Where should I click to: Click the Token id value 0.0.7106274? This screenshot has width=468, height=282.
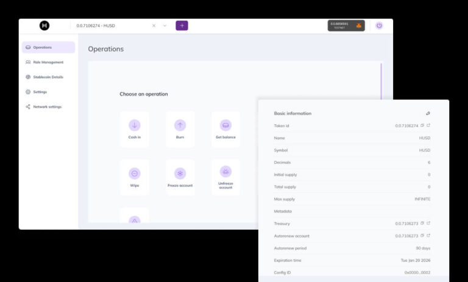pyautogui.click(x=406, y=126)
